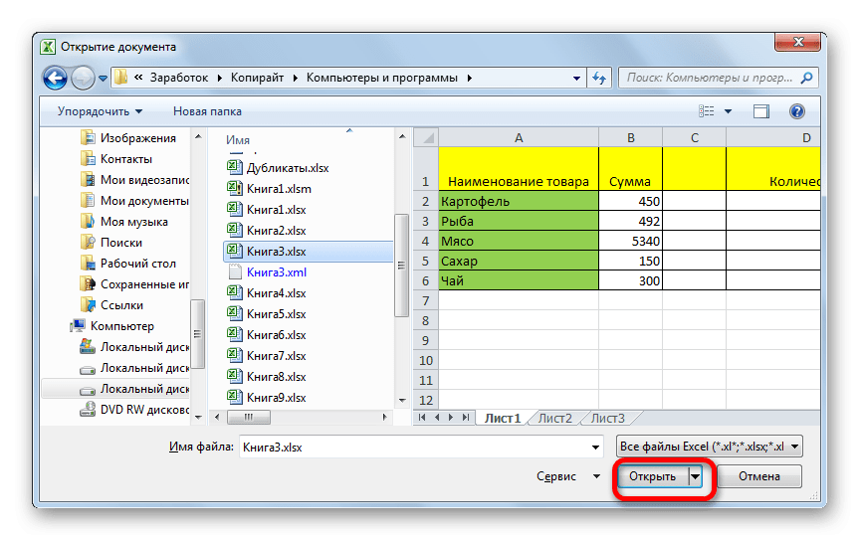Click the Refresh icon beside address bar

[x=599, y=78]
